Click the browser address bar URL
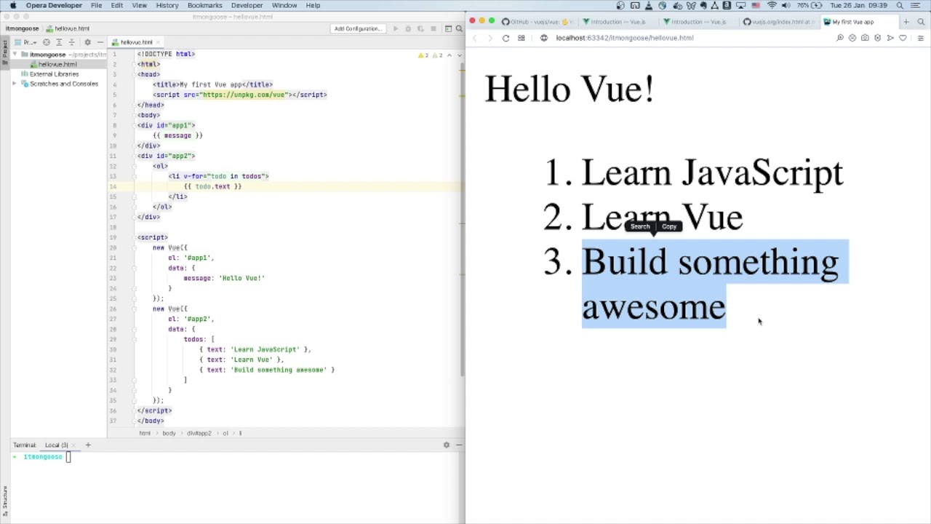This screenshot has height=524, width=931. click(x=624, y=38)
